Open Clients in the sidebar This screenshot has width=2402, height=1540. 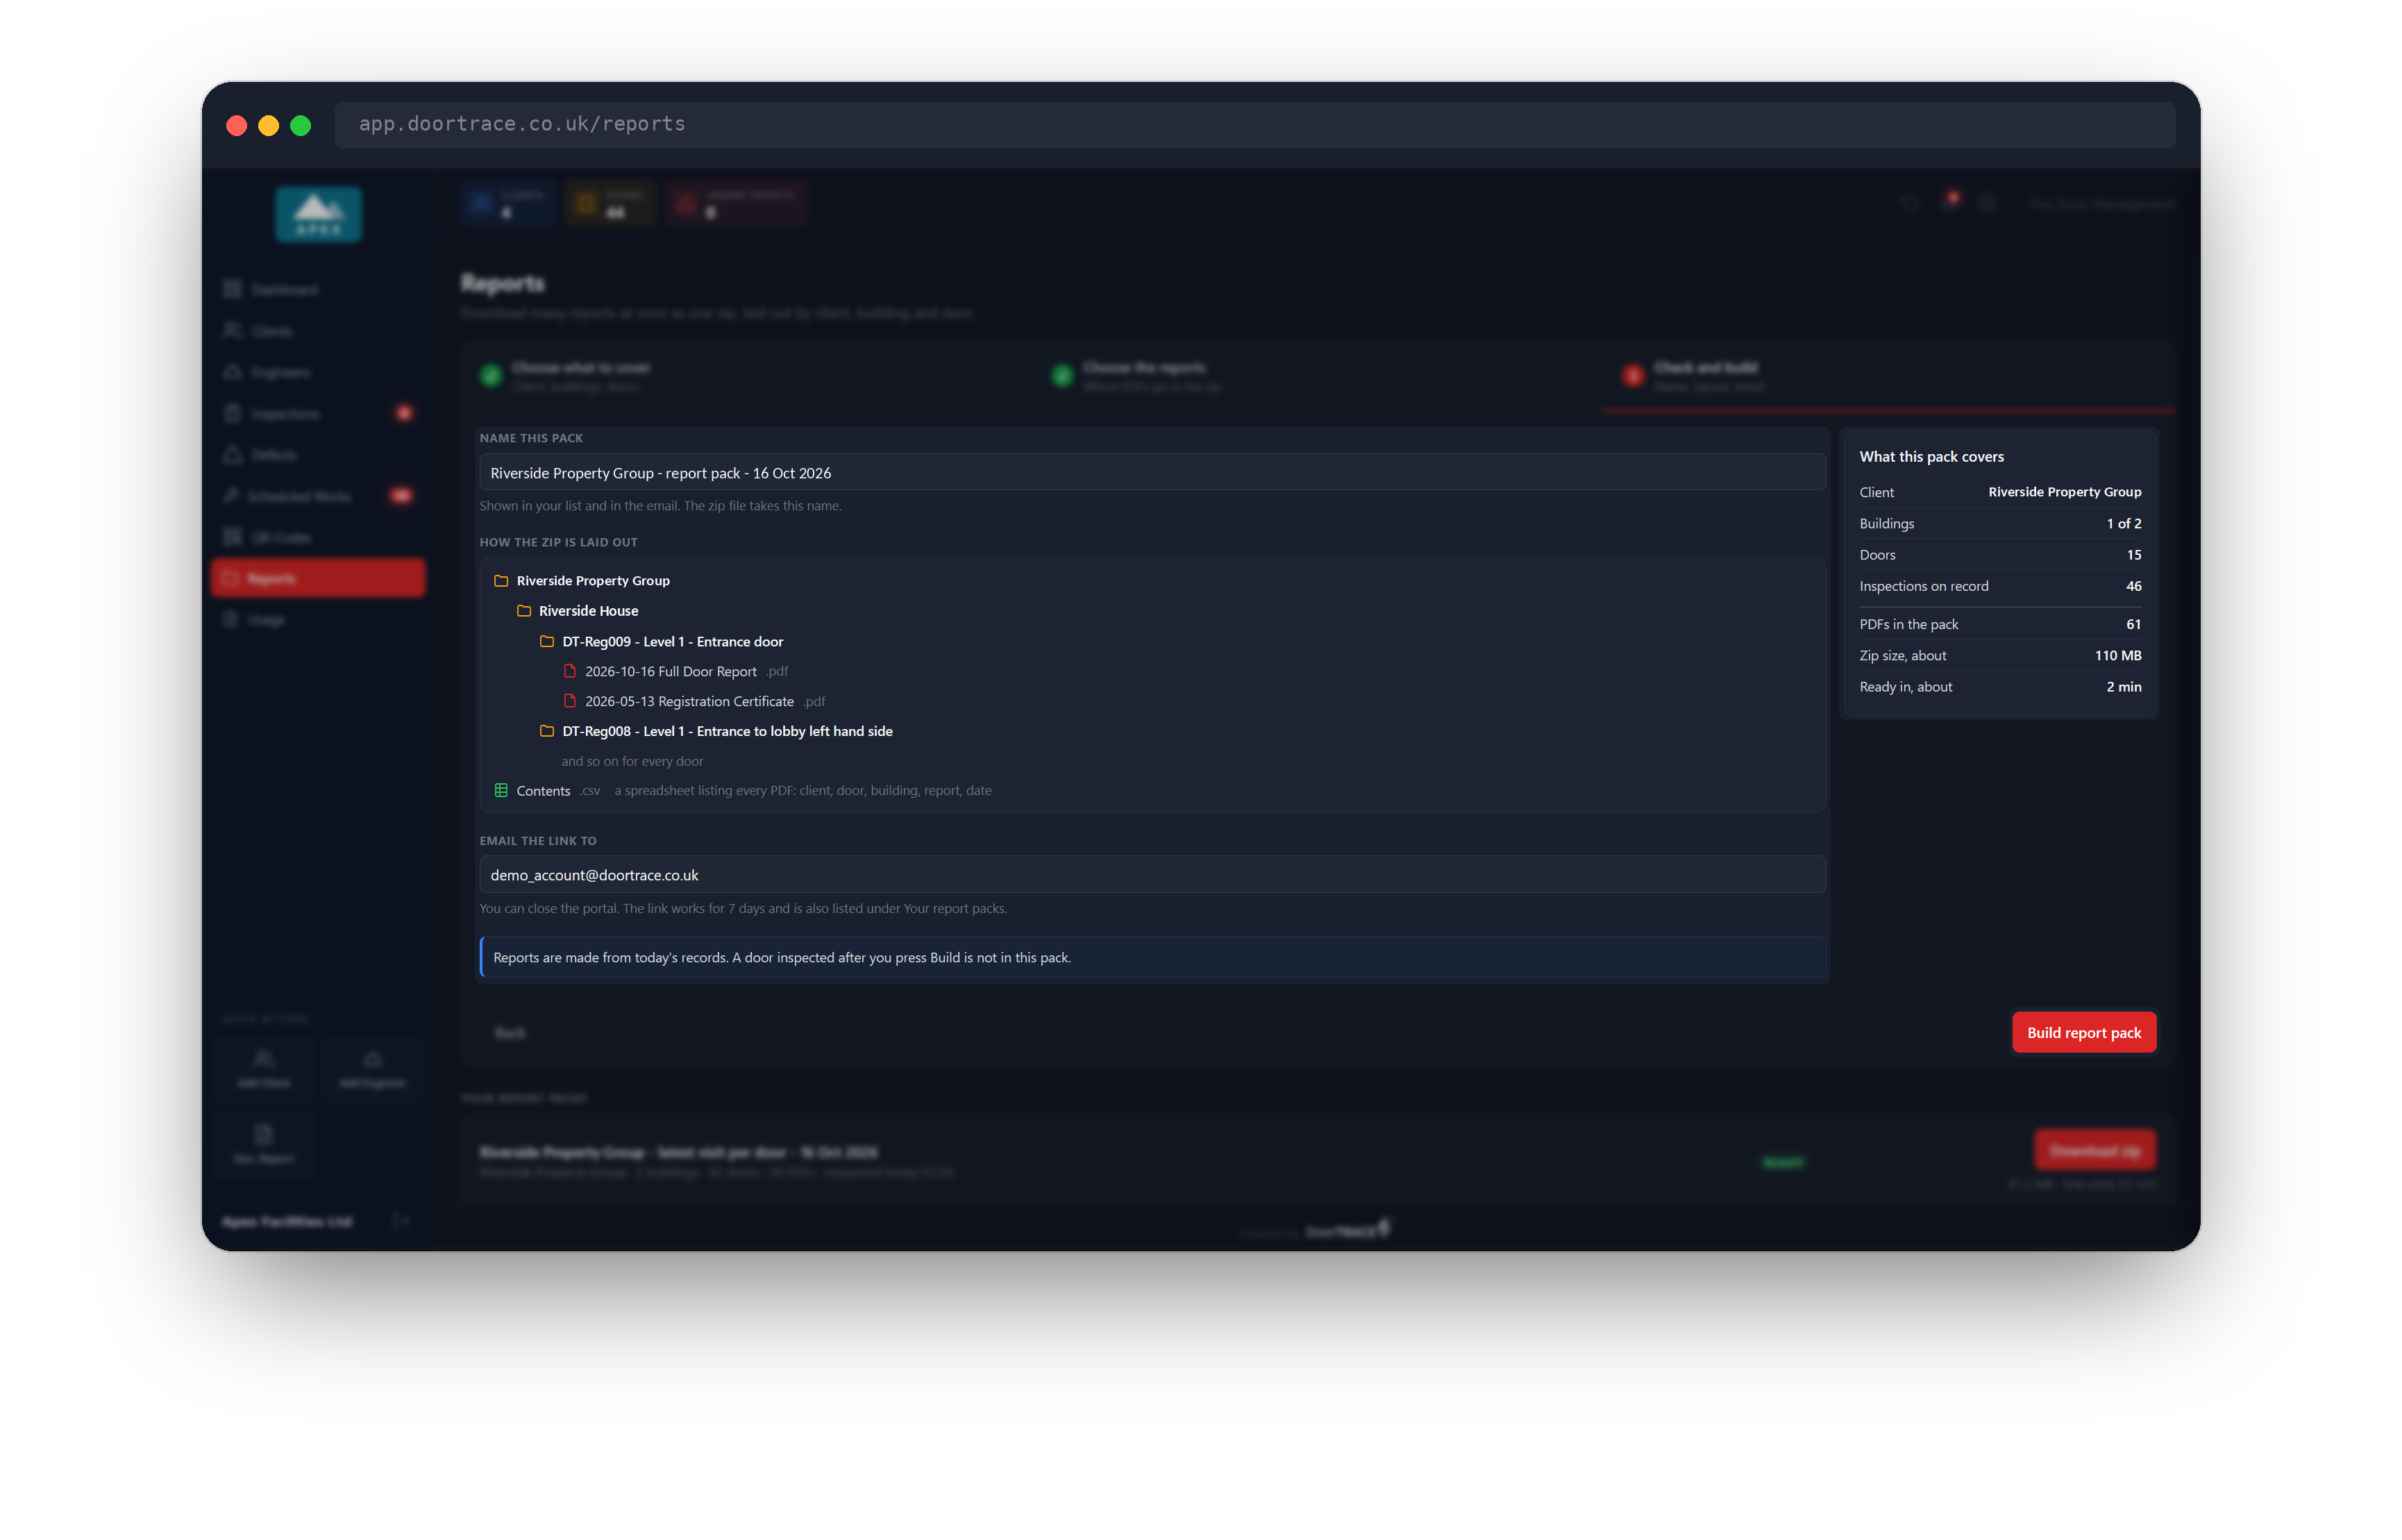(x=319, y=330)
